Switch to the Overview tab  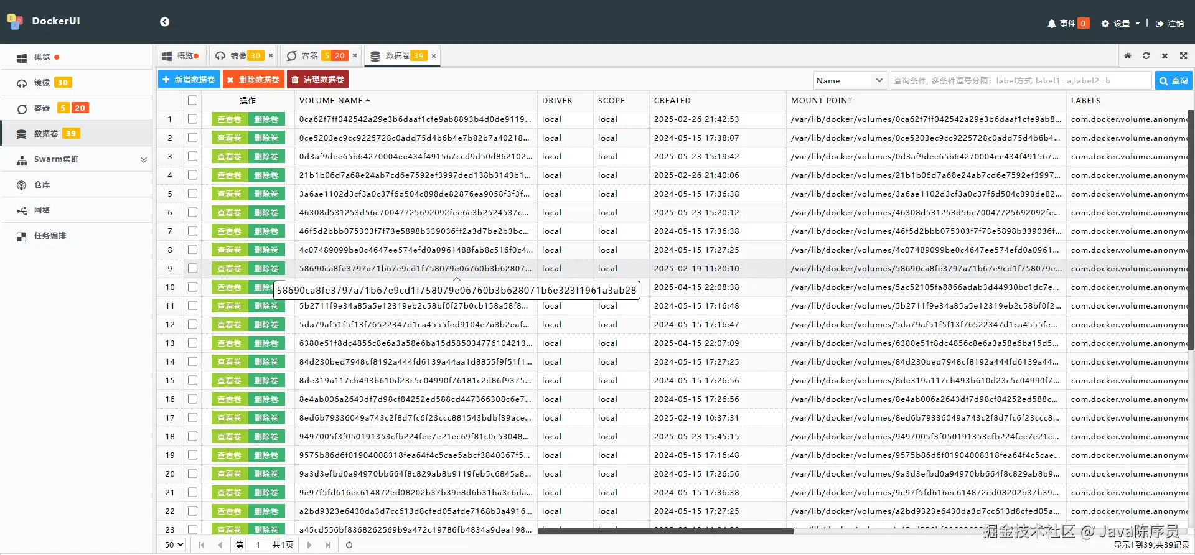(180, 56)
